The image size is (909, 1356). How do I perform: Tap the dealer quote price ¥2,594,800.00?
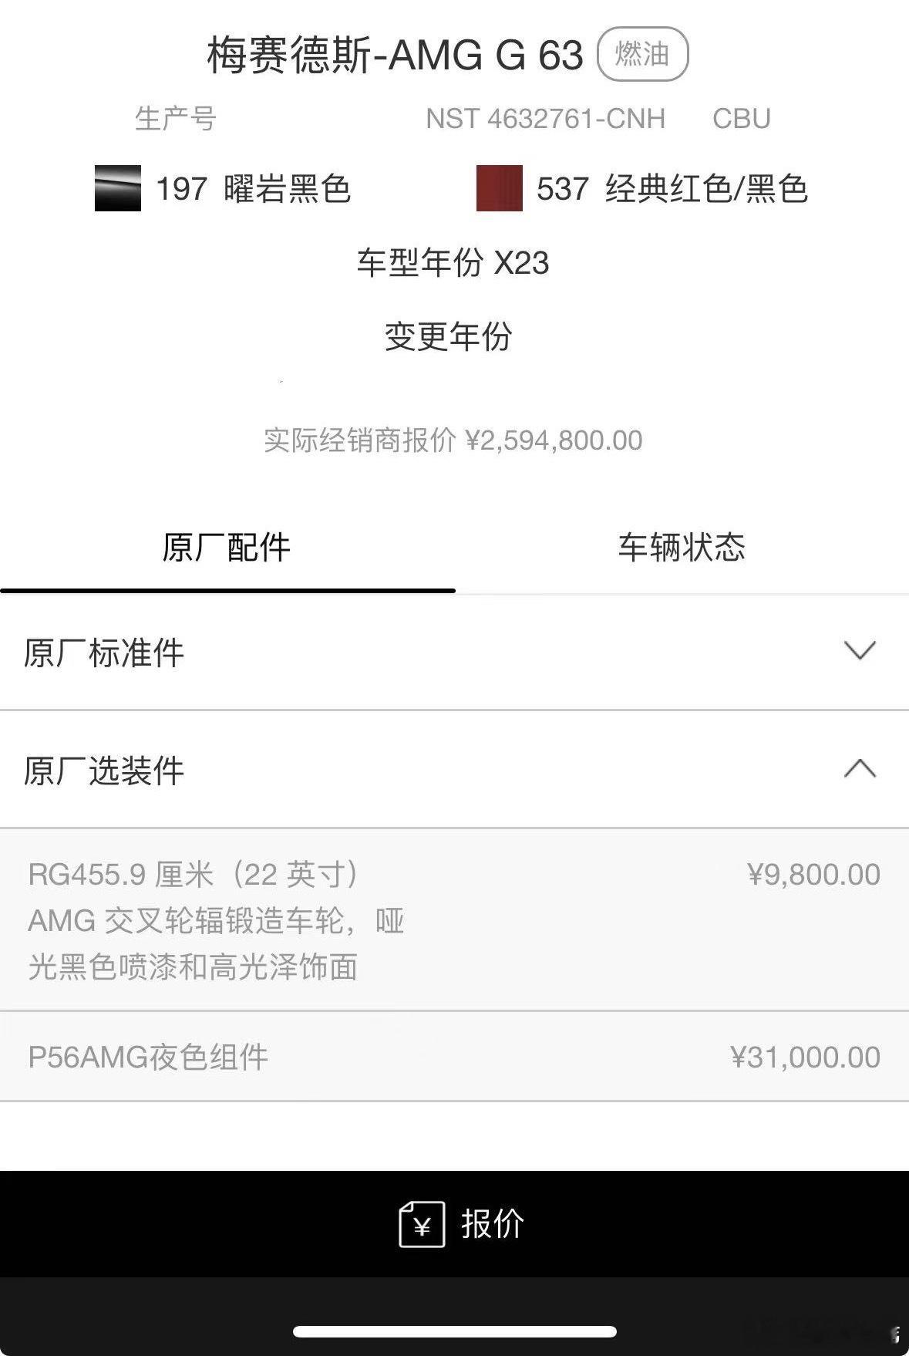point(554,440)
